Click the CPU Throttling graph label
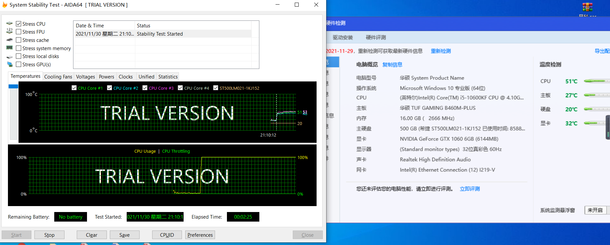Screen dimensions: 610x245 click(x=176, y=151)
